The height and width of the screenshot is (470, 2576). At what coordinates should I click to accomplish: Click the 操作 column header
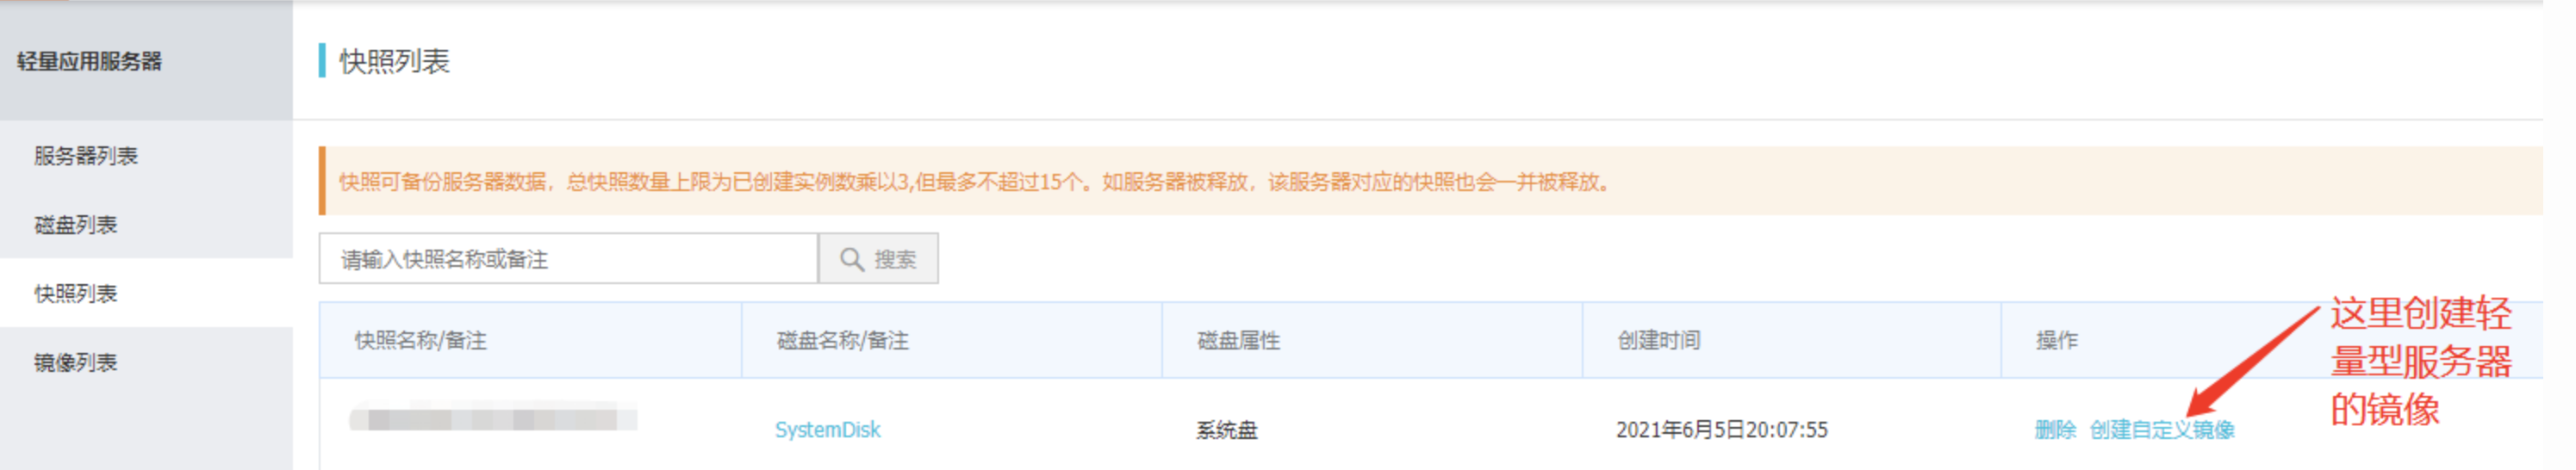coord(2056,341)
